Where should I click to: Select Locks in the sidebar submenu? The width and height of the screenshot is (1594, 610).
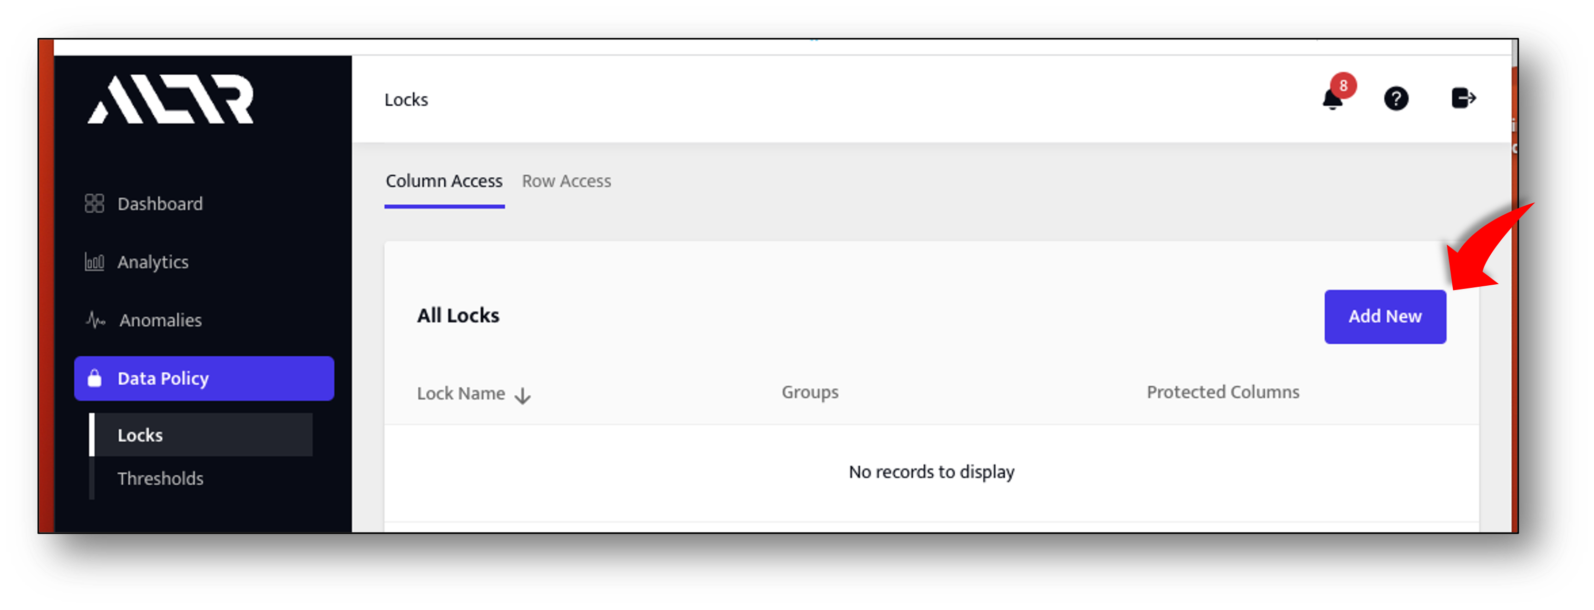141,435
